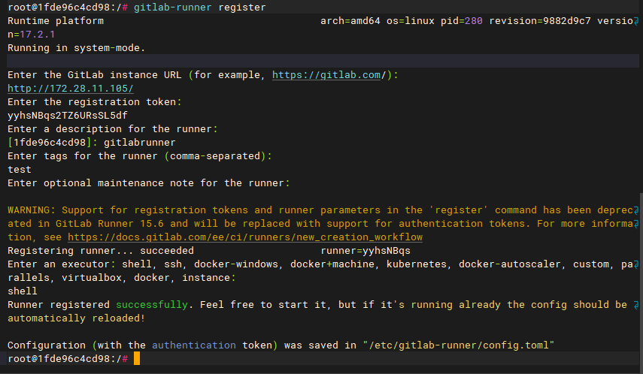Open the http://172.28.11.105/ URL link
Viewport: 643px width, 374px height.
point(71,89)
